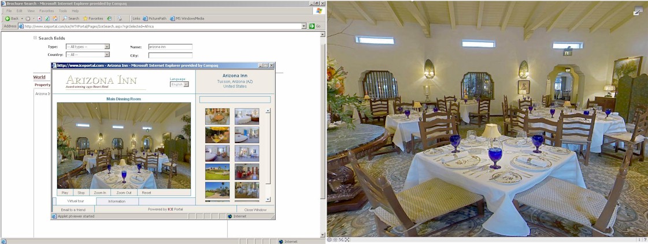This screenshot has width=648, height=244.
Task: Exit fullscreen via top-right arrows icon
Action: tap(638, 11)
